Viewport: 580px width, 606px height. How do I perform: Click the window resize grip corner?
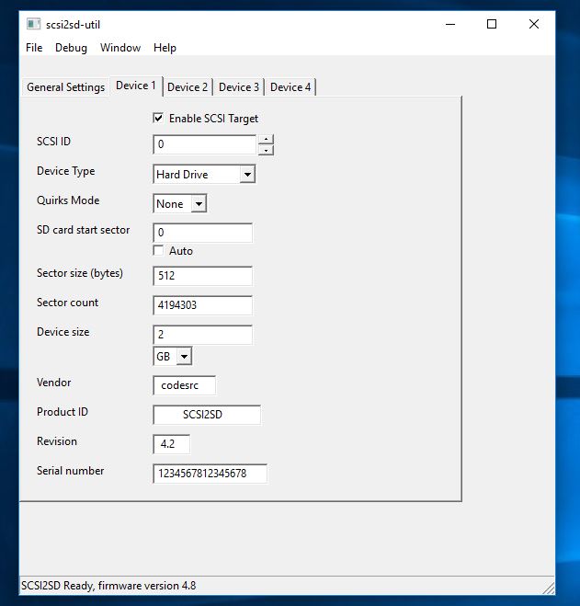click(549, 588)
